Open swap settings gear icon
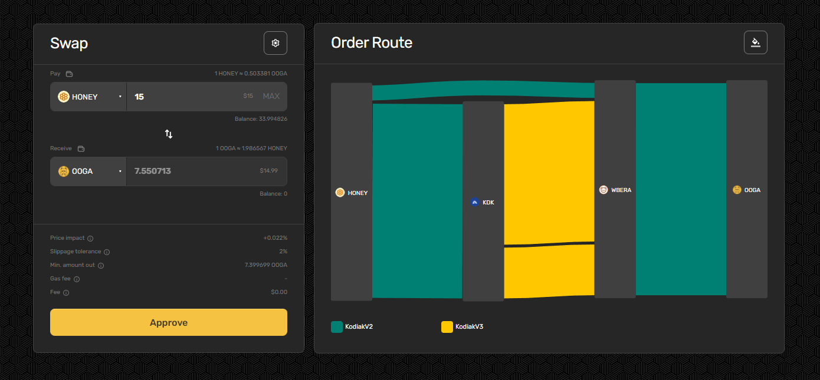820x380 pixels. [x=275, y=43]
